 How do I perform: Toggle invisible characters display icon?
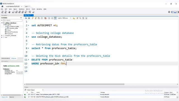83,18
